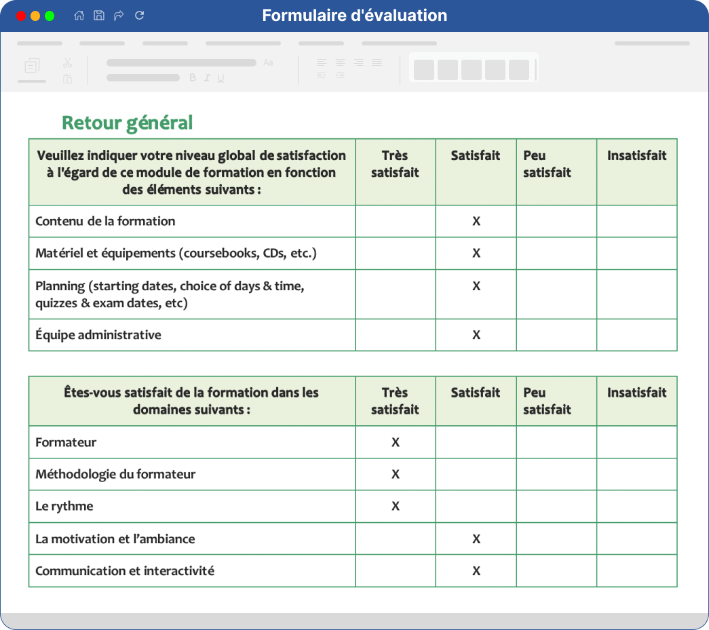Click the X in 'Matériel et équipements' row
709x630 pixels.
(x=476, y=253)
